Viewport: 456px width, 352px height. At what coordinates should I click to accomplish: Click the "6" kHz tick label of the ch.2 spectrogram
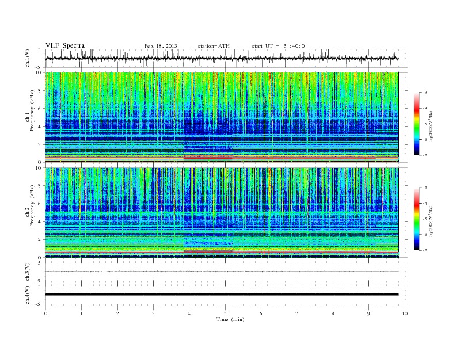click(40, 204)
